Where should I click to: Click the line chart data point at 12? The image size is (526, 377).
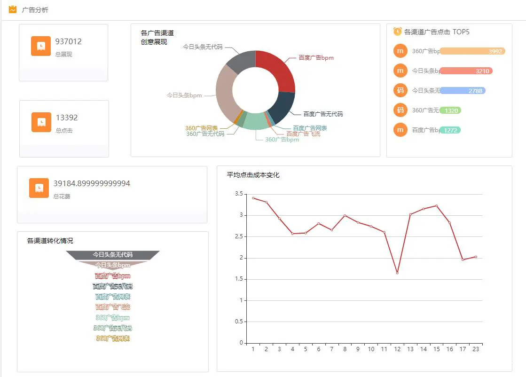click(397, 273)
